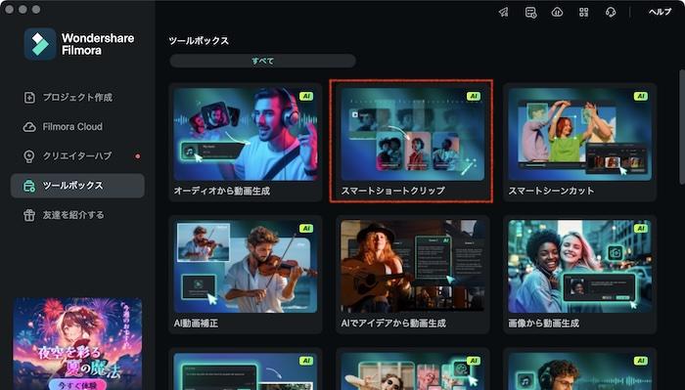
Task: Open the grid apps icon
Action: tap(583, 12)
